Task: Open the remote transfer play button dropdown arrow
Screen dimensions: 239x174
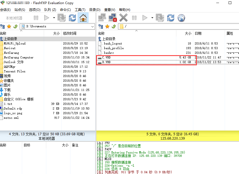Action: 152,18
